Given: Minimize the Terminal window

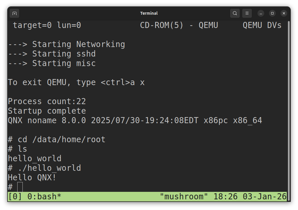Looking at the screenshot, I should point(261,13).
